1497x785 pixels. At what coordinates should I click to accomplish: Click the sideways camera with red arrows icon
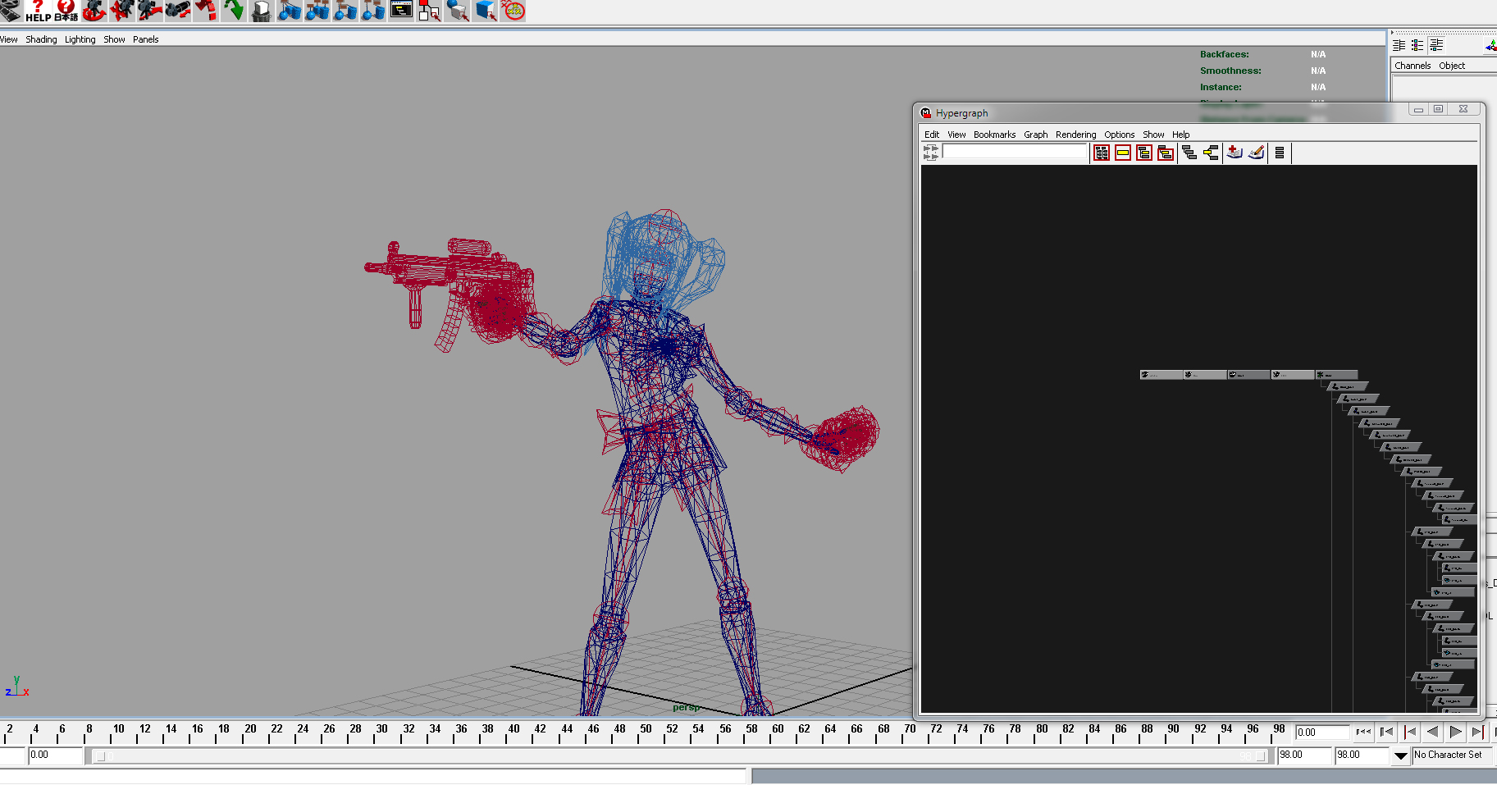pos(177,11)
